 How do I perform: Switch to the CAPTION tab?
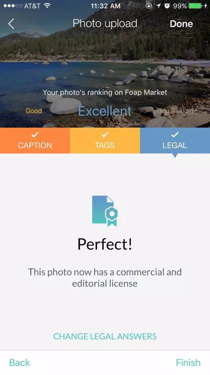coord(35,140)
